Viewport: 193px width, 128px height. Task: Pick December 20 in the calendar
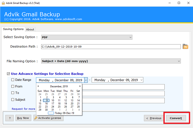coord(72,104)
